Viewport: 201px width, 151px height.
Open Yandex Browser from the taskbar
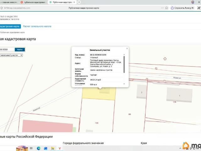click(60, 148)
